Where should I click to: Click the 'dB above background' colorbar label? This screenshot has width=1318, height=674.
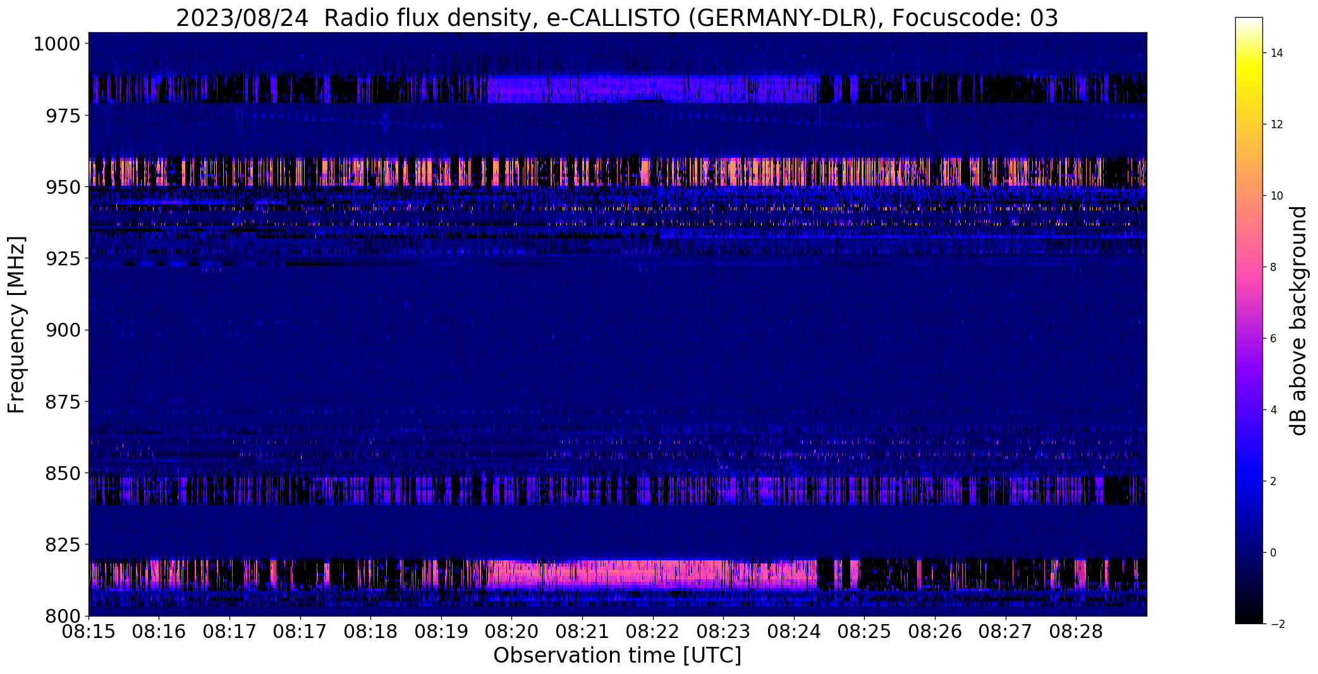pyautogui.click(x=1298, y=321)
